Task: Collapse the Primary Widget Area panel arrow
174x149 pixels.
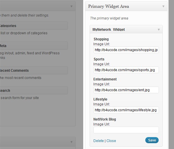Action: click(x=163, y=6)
